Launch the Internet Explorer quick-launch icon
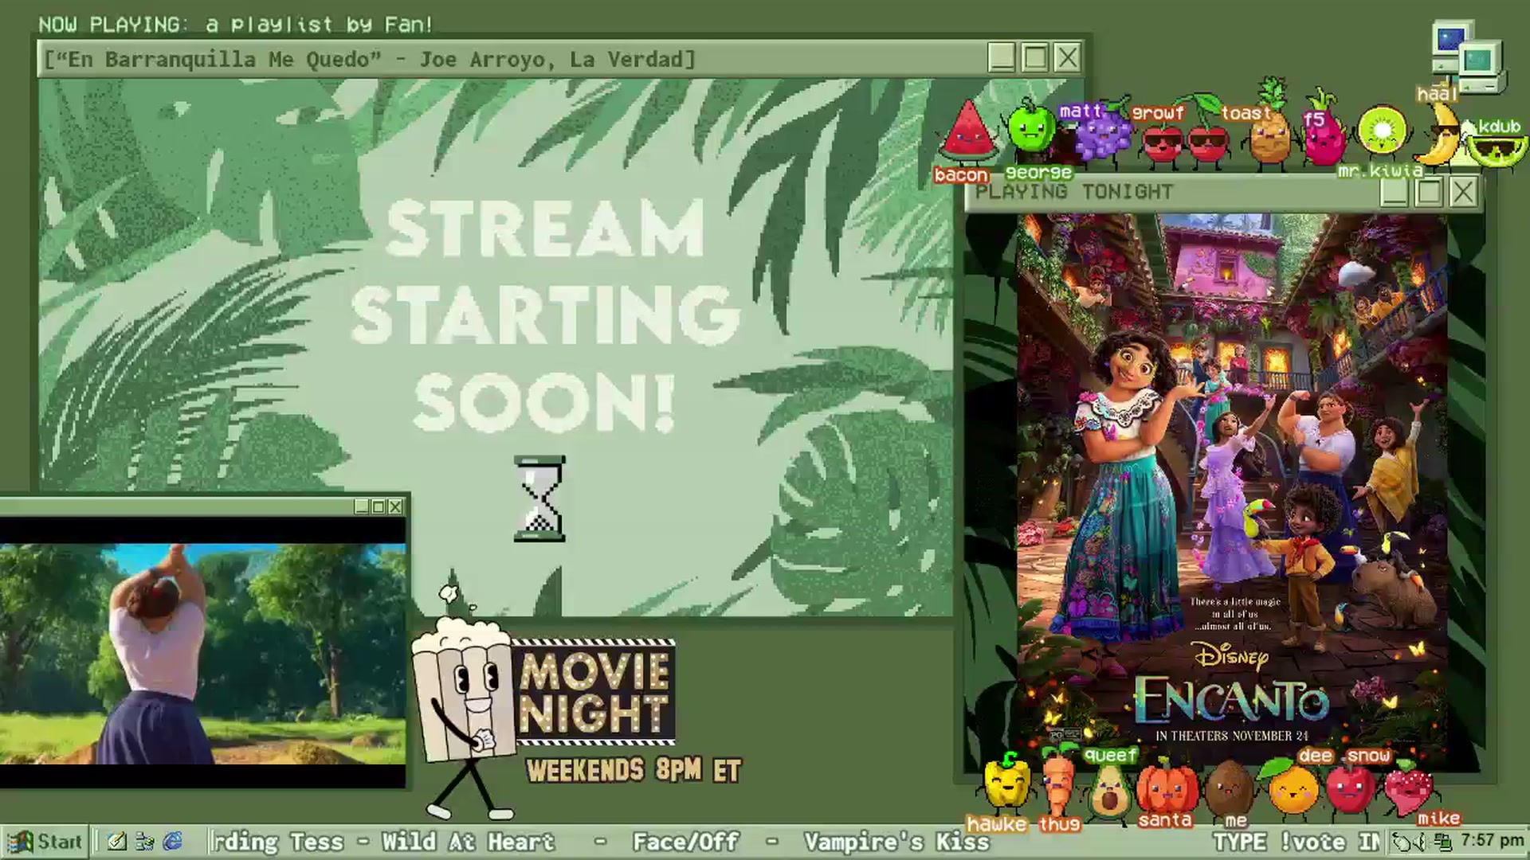The image size is (1530, 860). pos(173,842)
